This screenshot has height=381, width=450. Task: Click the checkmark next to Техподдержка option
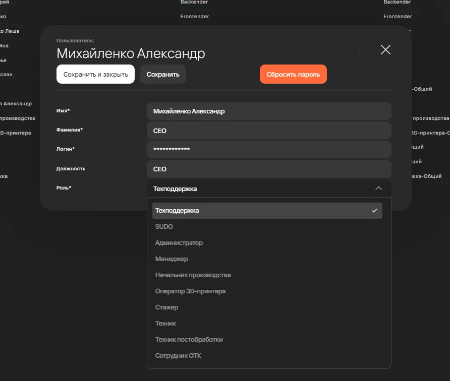pos(374,211)
